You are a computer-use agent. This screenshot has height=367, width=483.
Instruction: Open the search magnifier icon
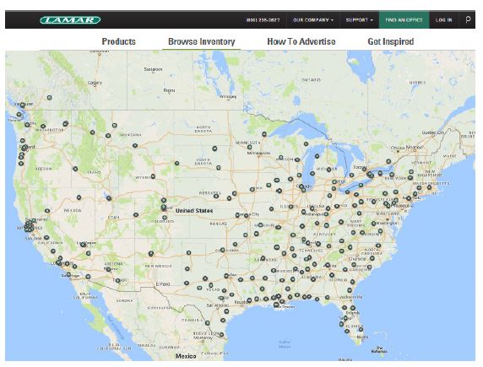tap(468, 19)
